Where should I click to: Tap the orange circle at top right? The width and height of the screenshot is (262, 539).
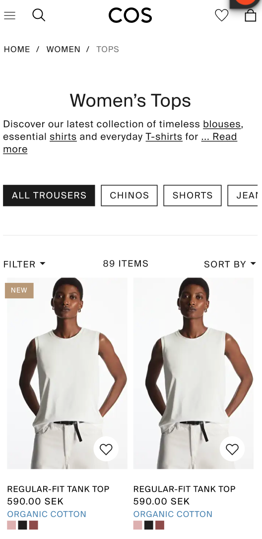pos(246,1)
